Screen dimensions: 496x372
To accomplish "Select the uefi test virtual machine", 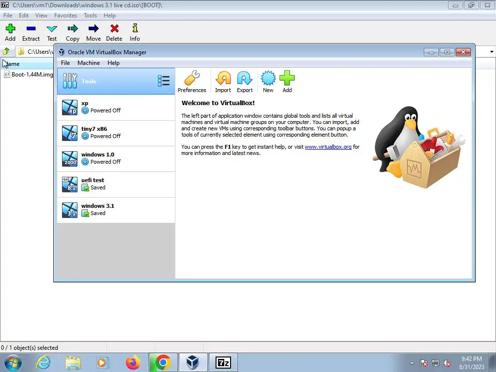I will [116, 184].
